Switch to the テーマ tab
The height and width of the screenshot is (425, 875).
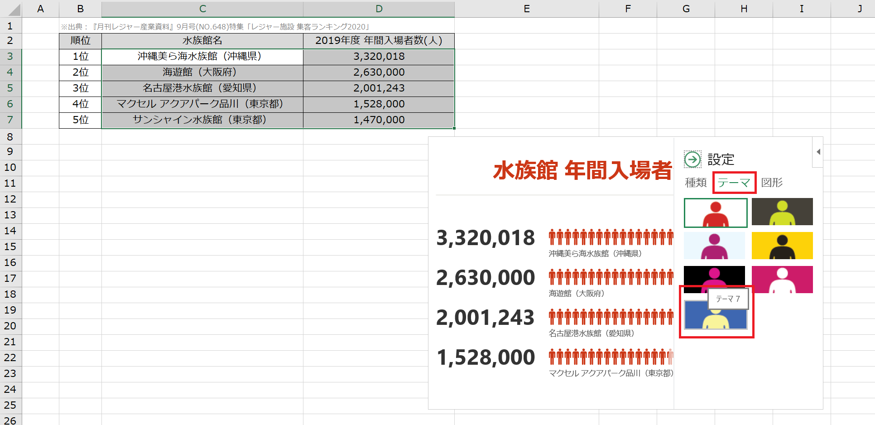coord(734,183)
